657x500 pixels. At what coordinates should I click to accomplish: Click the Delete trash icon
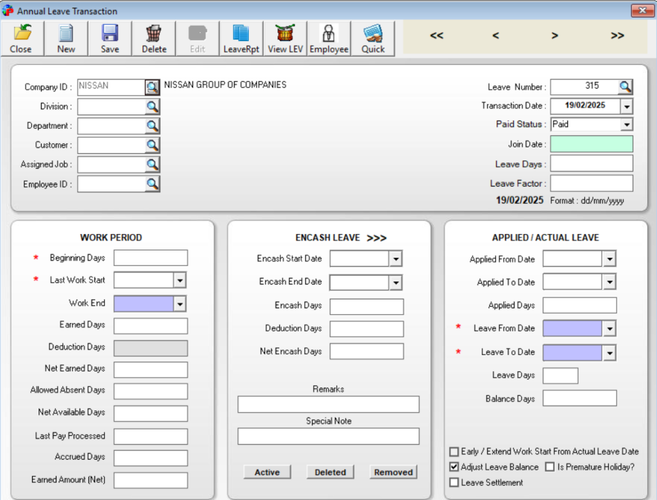click(x=153, y=37)
